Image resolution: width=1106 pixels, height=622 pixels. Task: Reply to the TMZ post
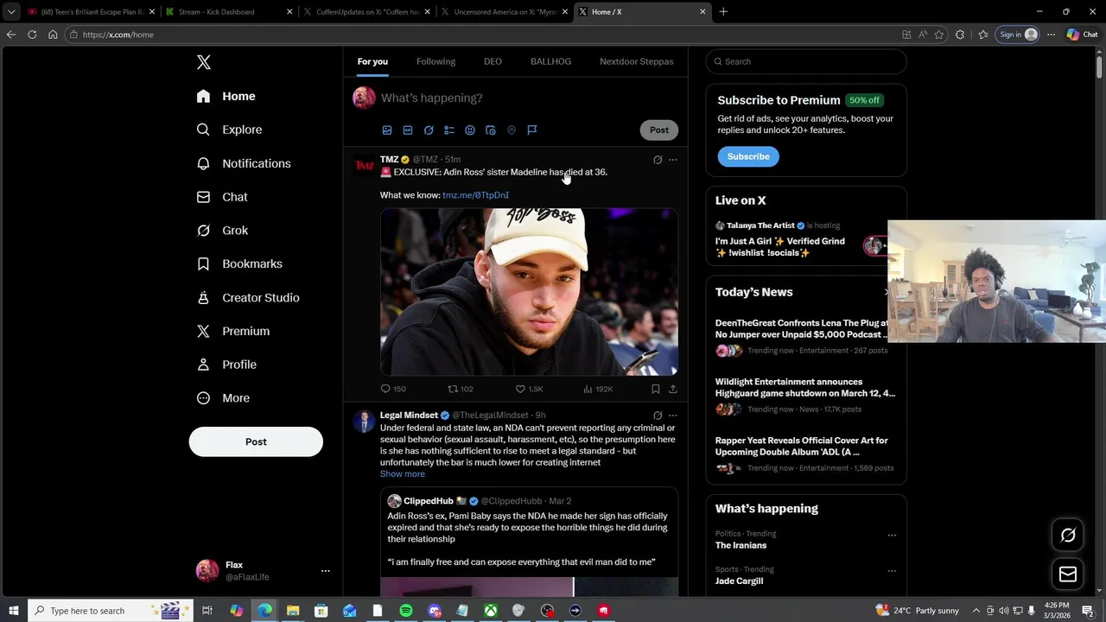coord(393,389)
